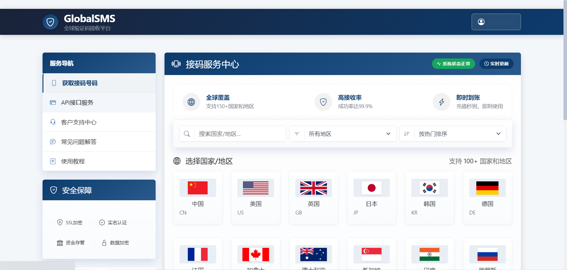Toggle the 数据加密 option
Image resolution: width=567 pixels, height=270 pixels.
[115, 243]
